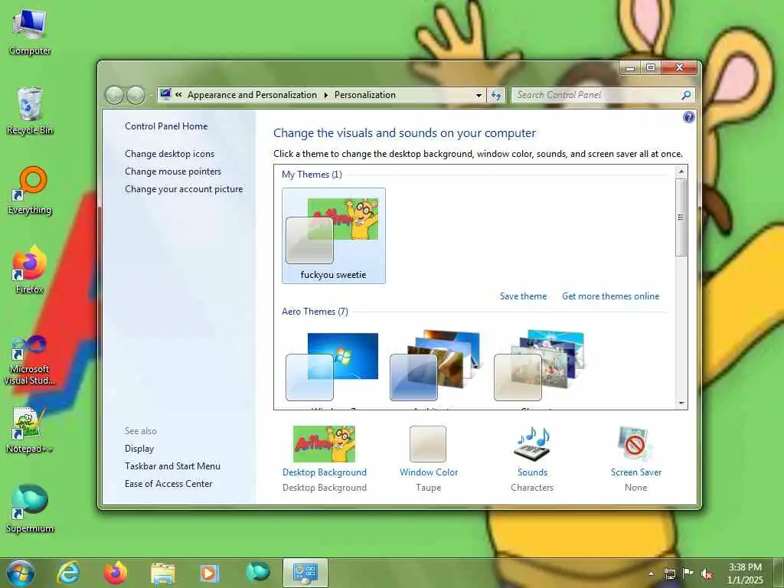Click the network tray icon

669,573
